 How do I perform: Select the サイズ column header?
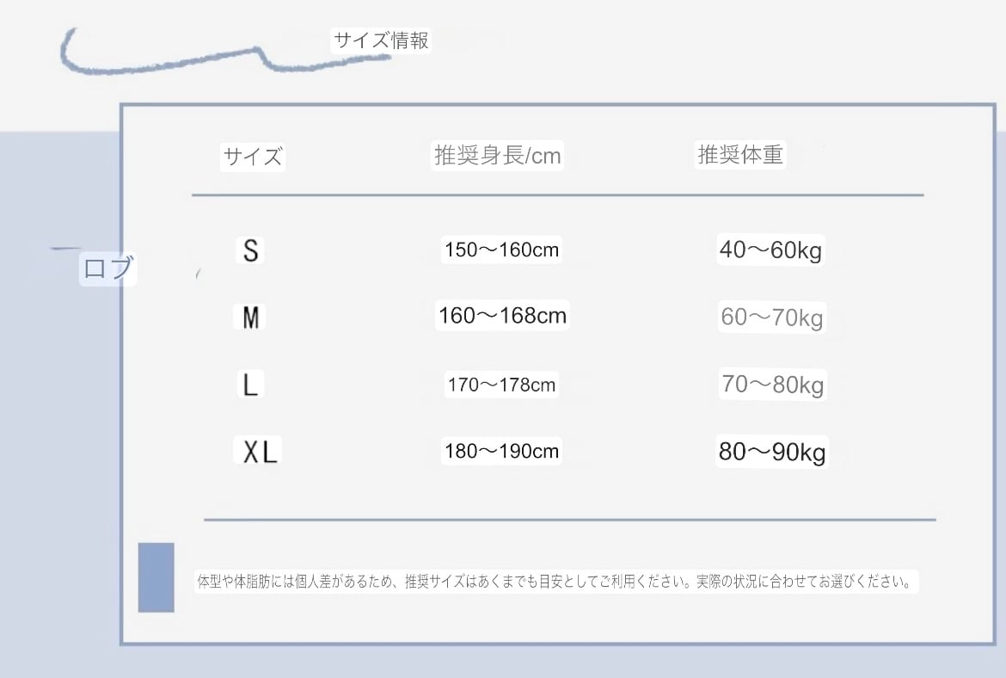(252, 157)
